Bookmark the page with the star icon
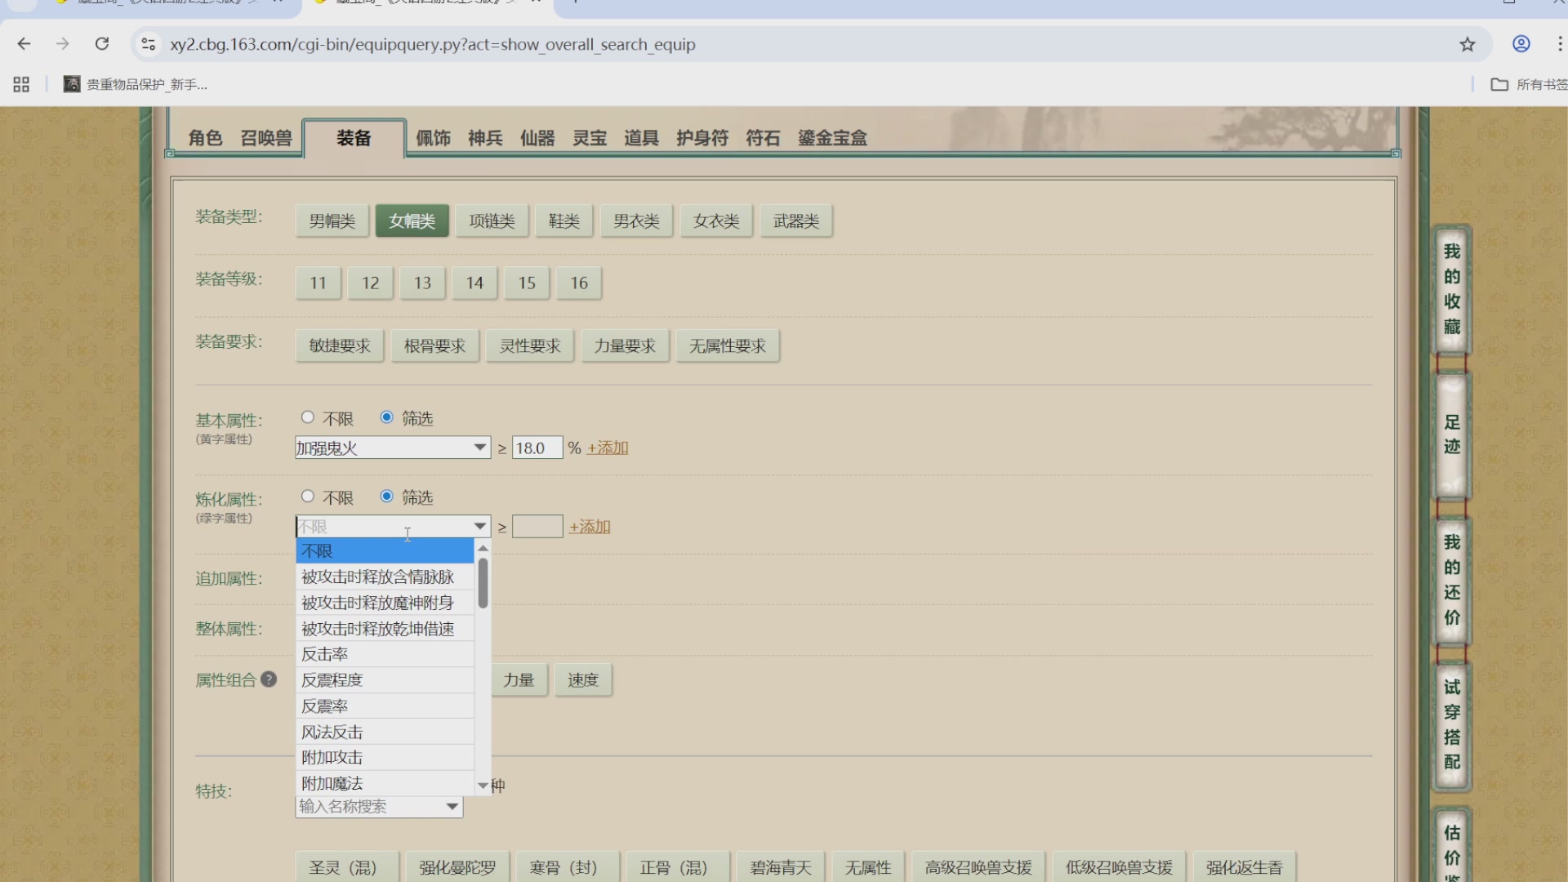Viewport: 1568px width, 882px height. (1468, 44)
